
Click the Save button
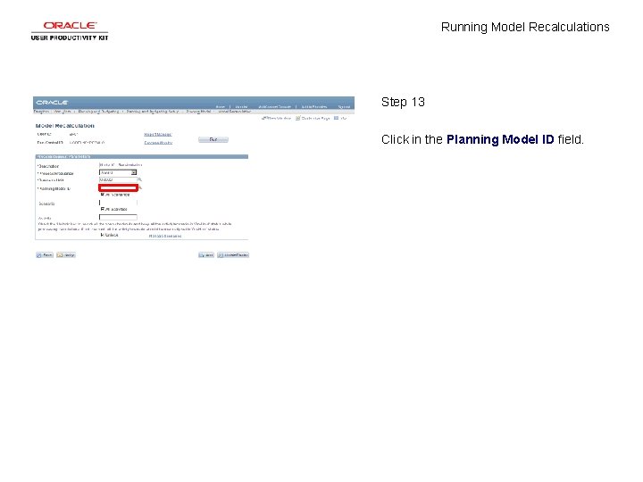tap(45, 255)
